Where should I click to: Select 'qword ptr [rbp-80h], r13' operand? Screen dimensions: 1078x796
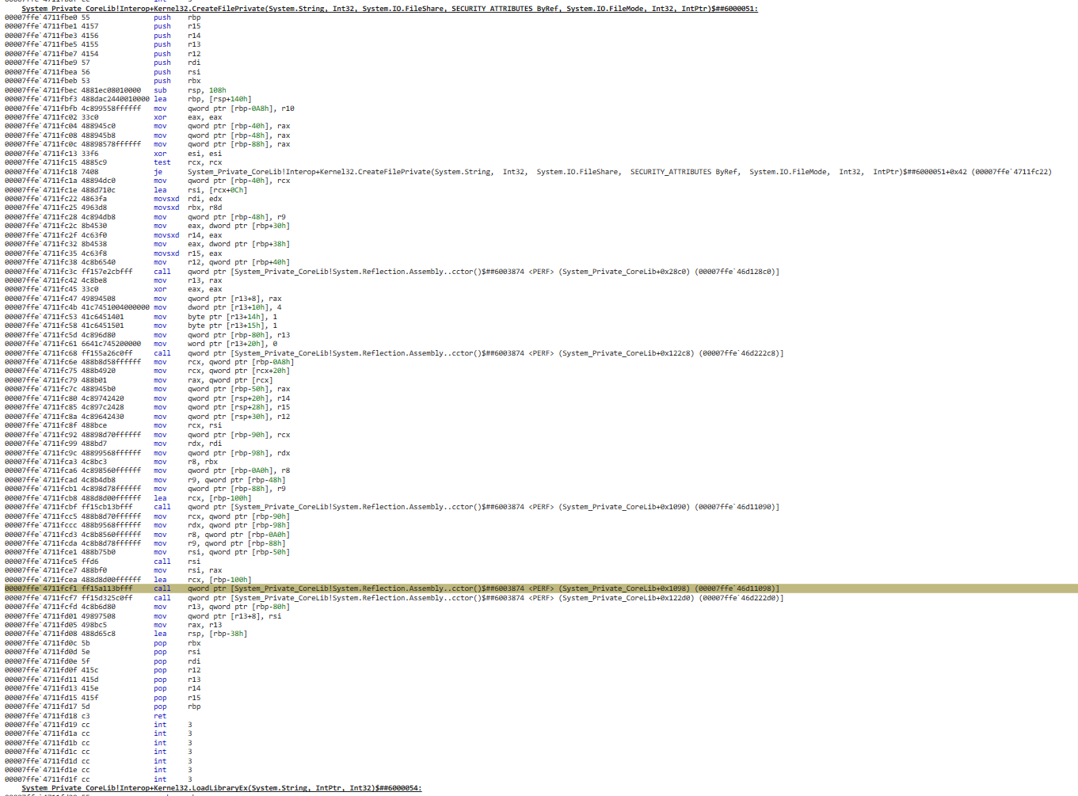coord(238,335)
